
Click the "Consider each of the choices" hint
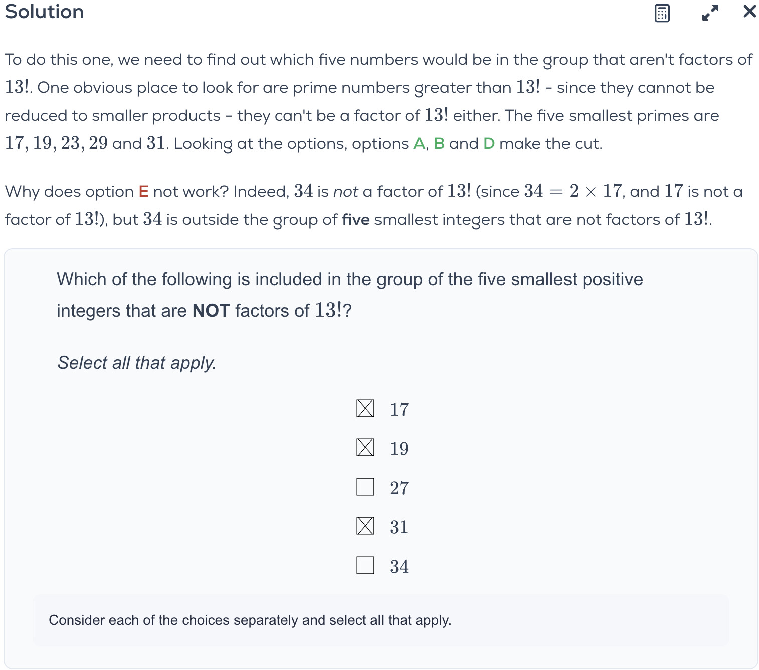250,620
